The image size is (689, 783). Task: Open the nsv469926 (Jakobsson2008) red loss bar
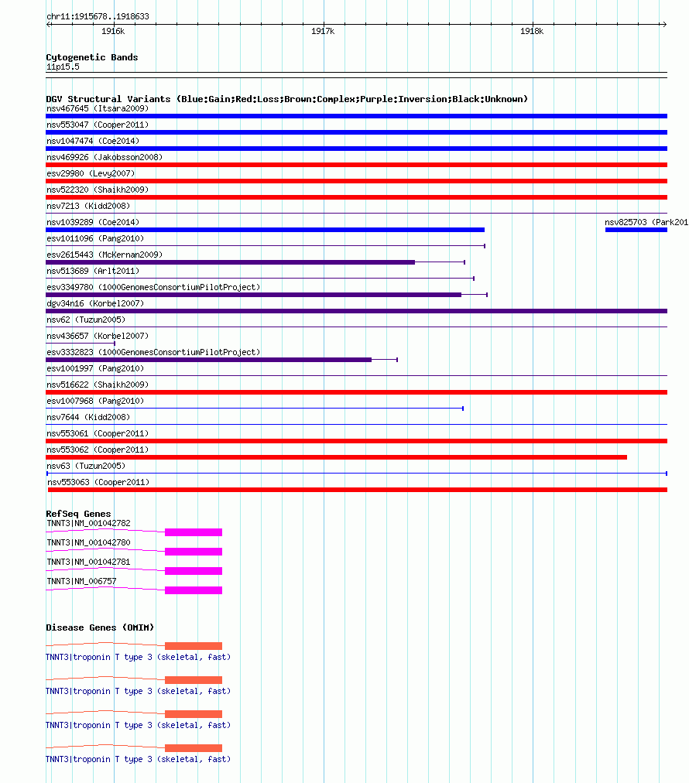[356, 165]
